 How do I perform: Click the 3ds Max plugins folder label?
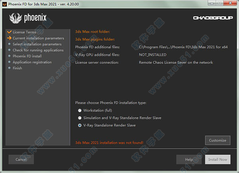tap(95, 40)
